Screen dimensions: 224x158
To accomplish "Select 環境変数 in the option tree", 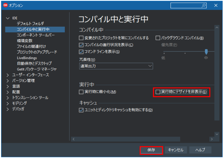I will (x=25, y=40).
